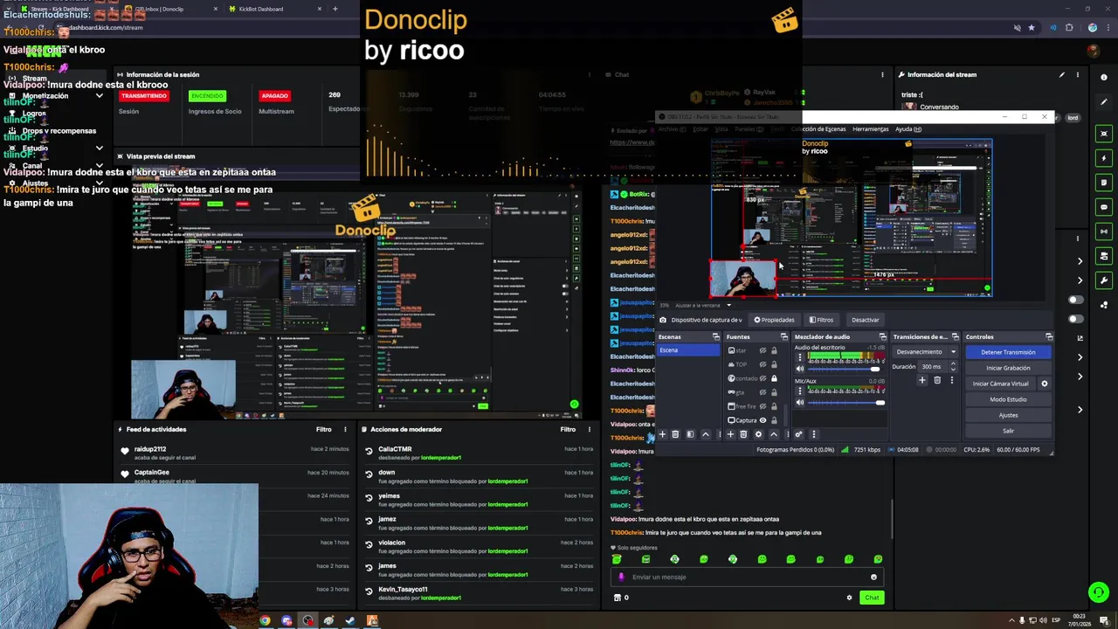Screen dimensions: 1118x629
Task: Open new browser tab with plus
Action: [335, 9]
